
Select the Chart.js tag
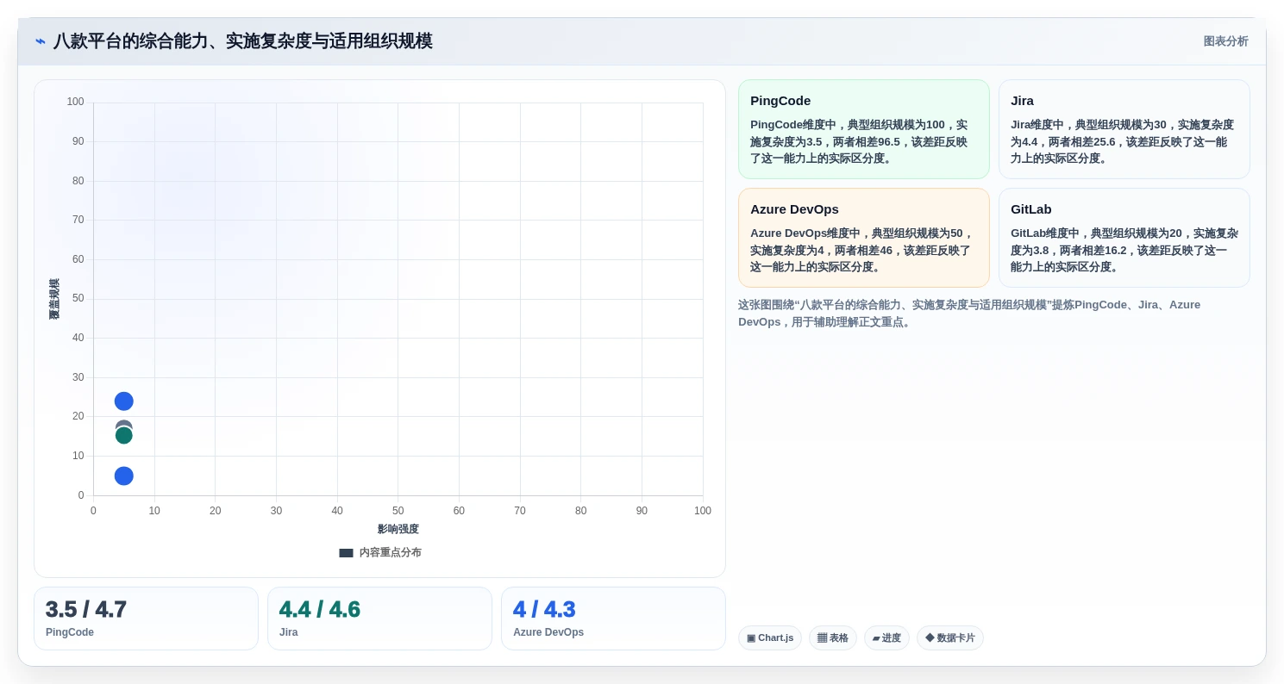(x=770, y=638)
